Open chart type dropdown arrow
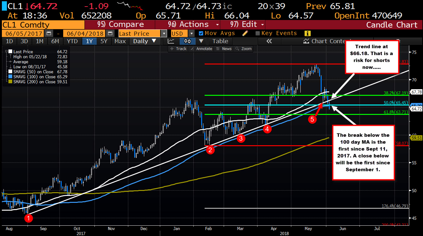Screen dimensions: 423x236 tap(201, 41)
